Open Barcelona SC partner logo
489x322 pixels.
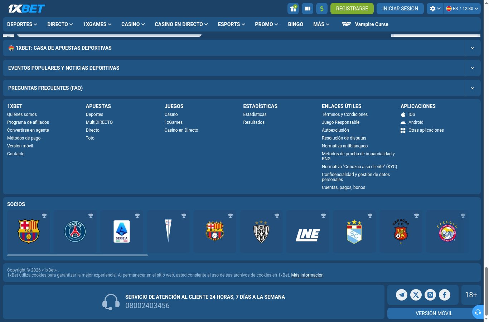(215, 231)
